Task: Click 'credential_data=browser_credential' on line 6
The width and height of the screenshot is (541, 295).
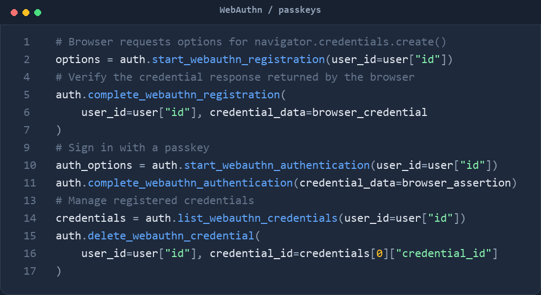Action: [318, 112]
